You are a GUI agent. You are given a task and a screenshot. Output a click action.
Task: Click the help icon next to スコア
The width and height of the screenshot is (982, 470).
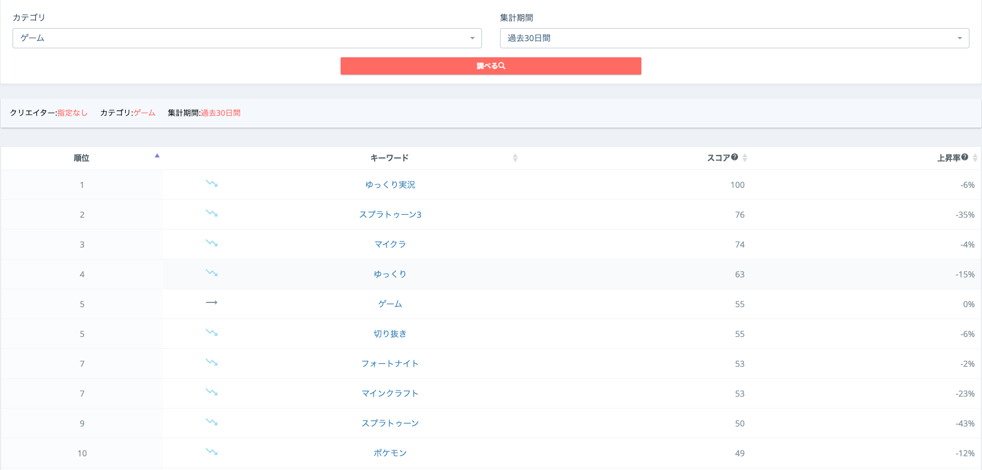pos(734,157)
